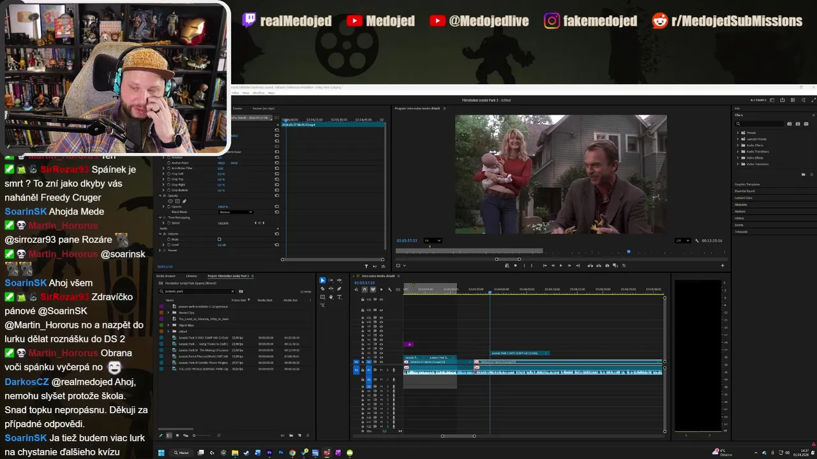
Task: Select the Rectangle tool
Action: [x=322, y=297]
